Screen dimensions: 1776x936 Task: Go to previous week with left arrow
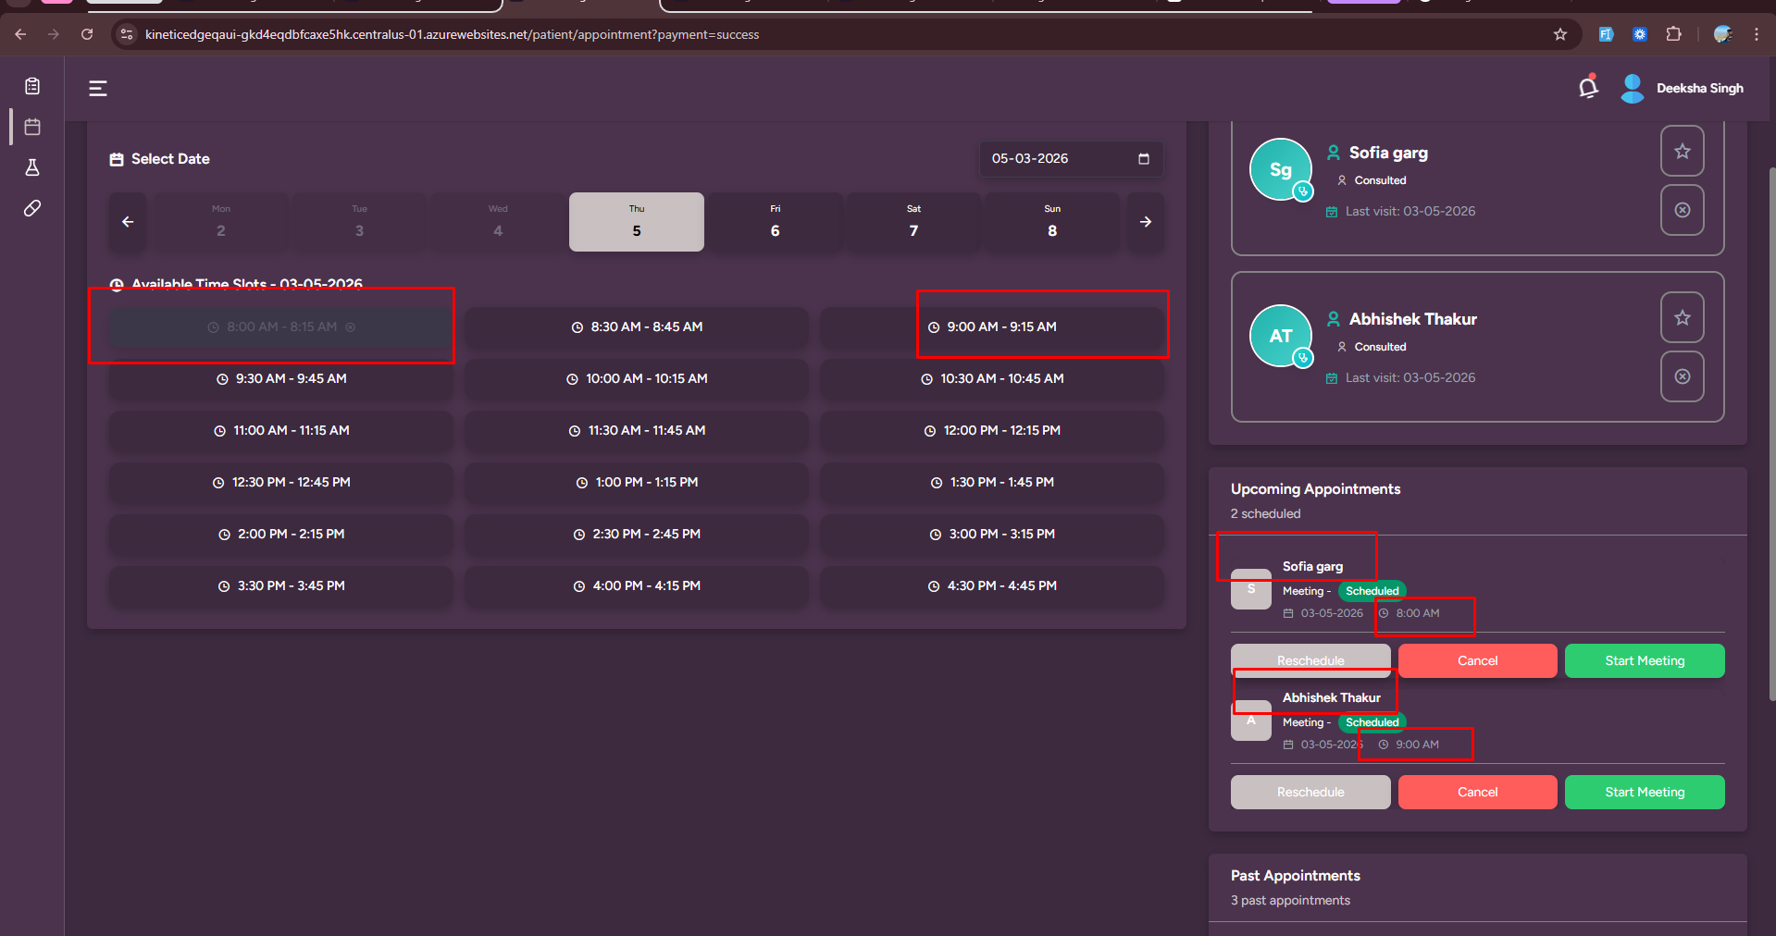coord(128,222)
